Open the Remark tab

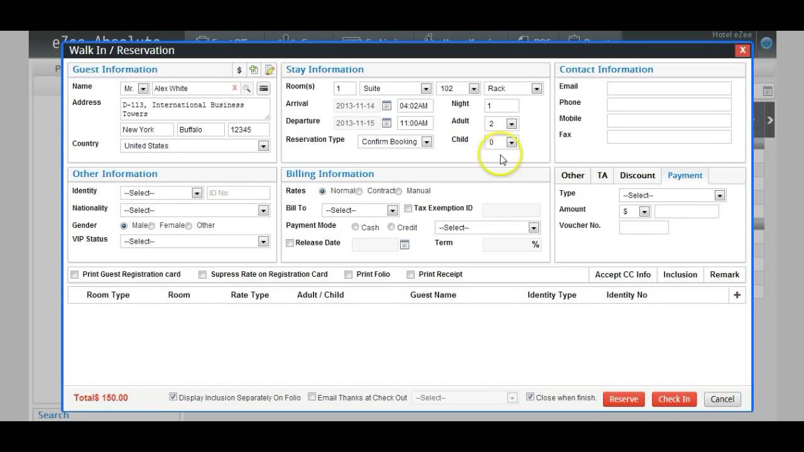(x=725, y=275)
